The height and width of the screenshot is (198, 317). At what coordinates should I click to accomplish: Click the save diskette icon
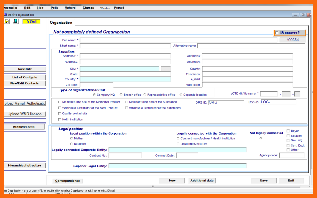(x=7, y=21)
